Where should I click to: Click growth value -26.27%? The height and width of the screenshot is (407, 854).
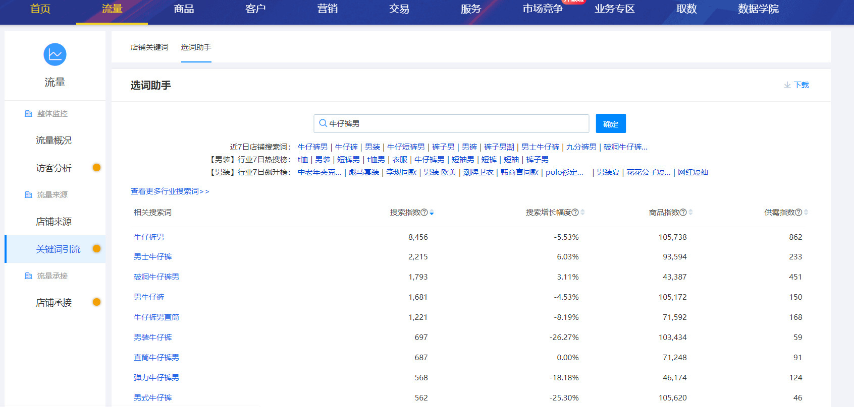point(564,337)
